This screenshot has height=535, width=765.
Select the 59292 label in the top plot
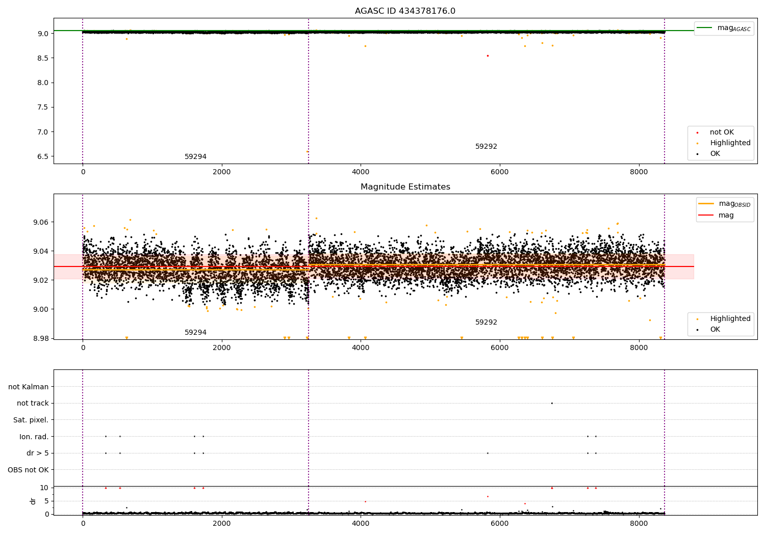(x=486, y=147)
